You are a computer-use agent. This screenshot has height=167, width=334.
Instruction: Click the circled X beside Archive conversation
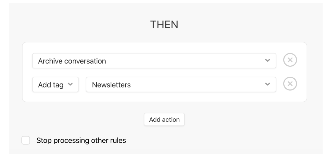[x=290, y=61]
